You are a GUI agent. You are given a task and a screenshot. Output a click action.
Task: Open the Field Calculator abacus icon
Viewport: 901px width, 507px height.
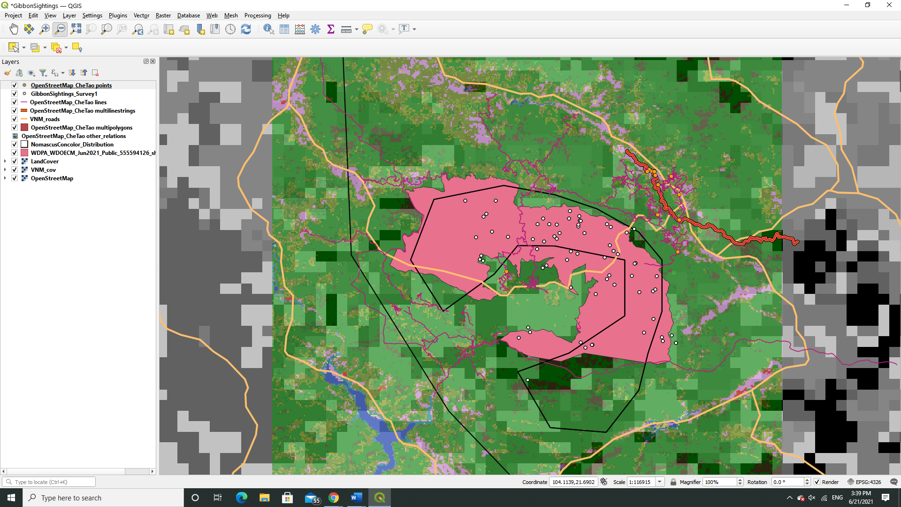[x=300, y=29]
